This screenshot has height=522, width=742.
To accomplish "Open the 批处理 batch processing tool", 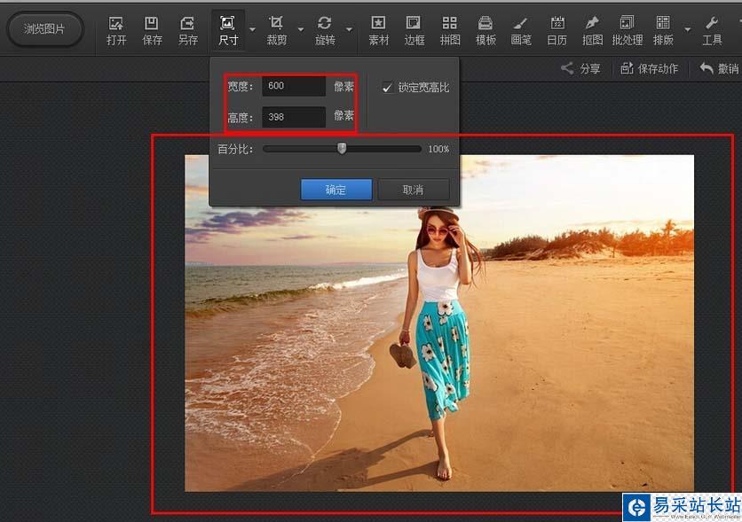I will tap(628, 31).
